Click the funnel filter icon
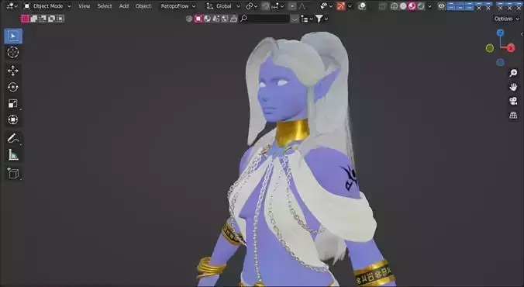 [x=319, y=19]
